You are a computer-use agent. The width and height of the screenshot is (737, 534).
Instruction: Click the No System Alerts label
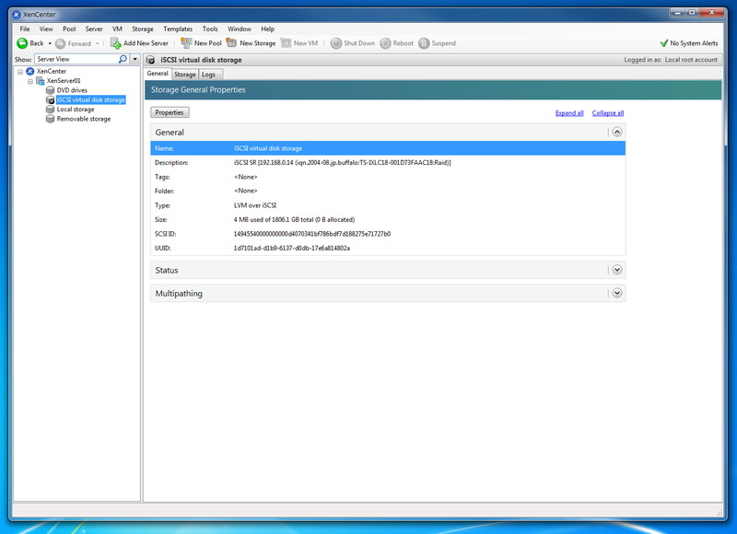point(694,43)
